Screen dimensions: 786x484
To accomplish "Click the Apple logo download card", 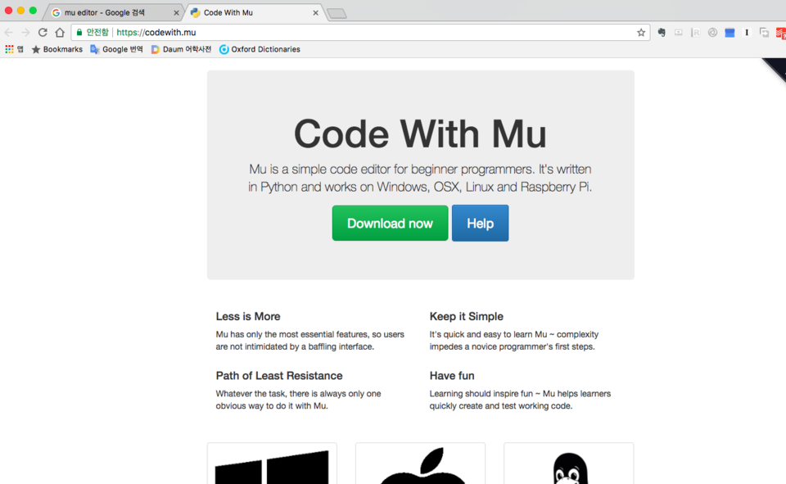I will click(x=421, y=464).
